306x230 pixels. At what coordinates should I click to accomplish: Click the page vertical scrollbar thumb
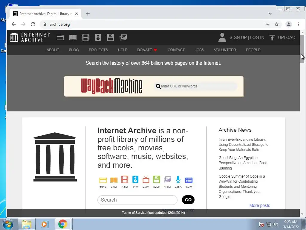[x=302, y=49]
